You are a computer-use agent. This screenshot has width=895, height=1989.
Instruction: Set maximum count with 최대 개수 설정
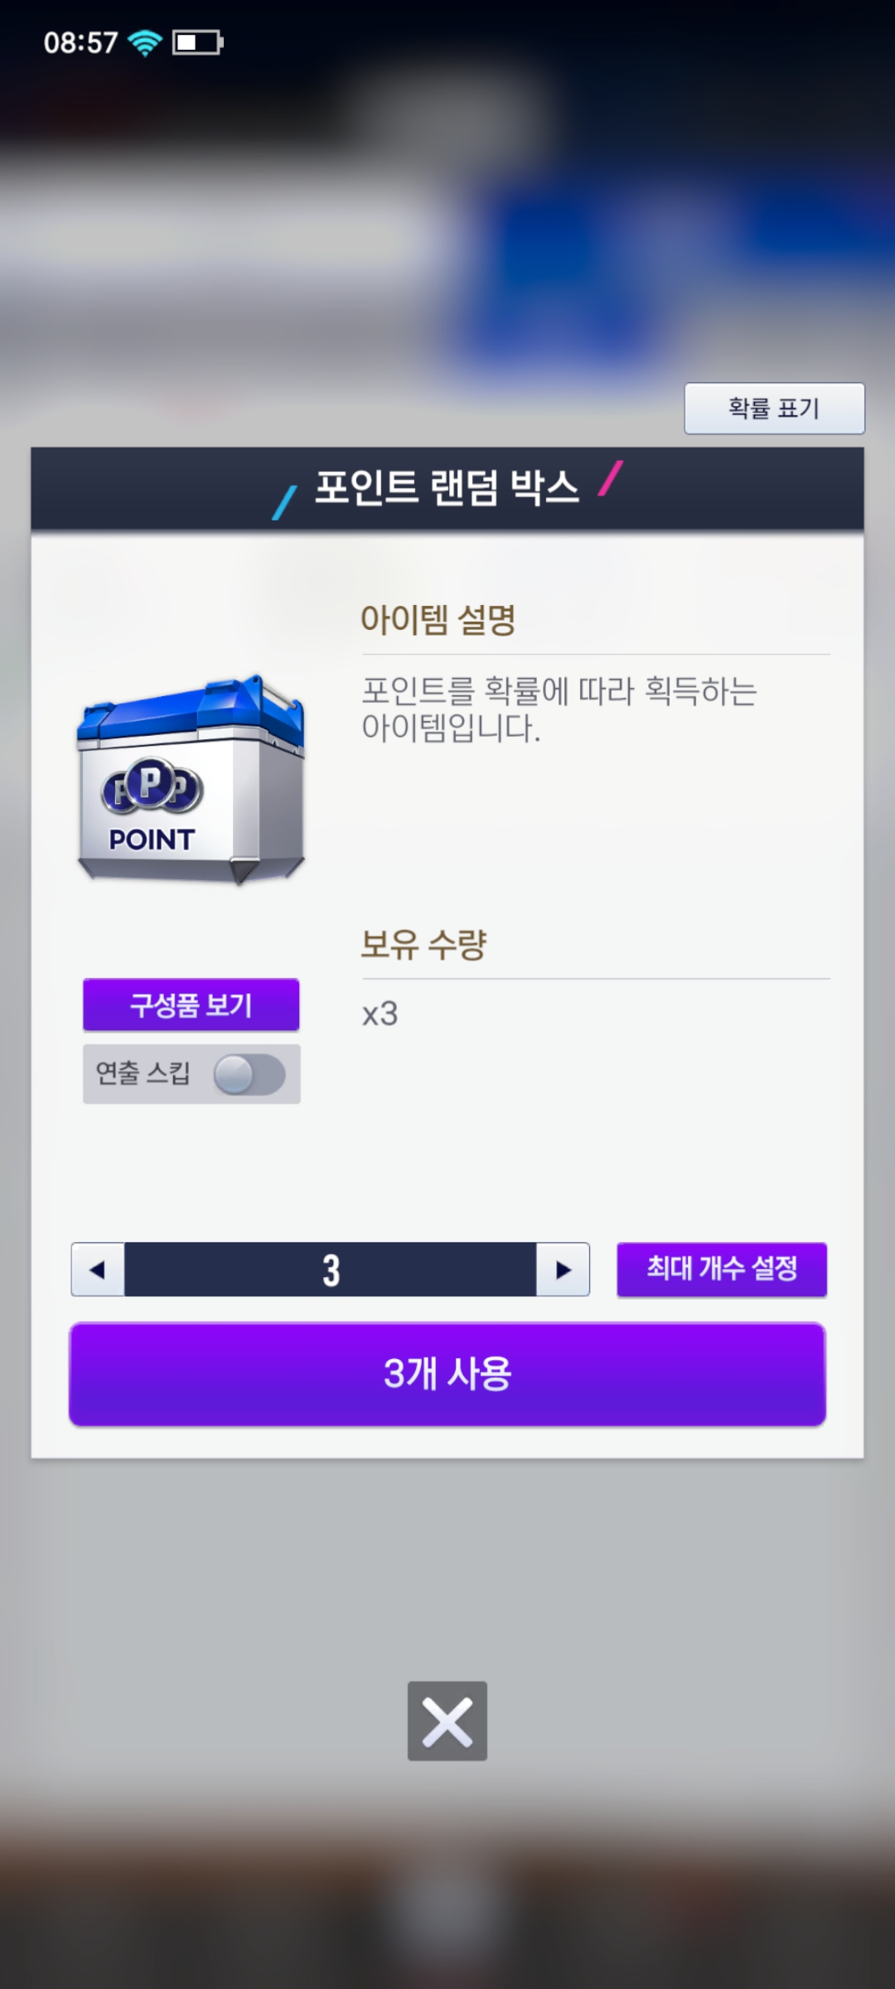(x=722, y=1269)
